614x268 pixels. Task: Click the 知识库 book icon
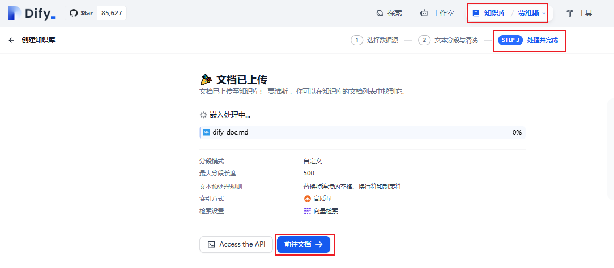476,13
